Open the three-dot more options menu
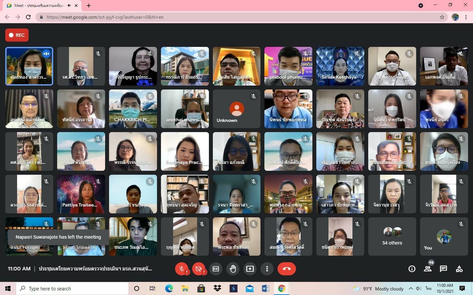 pos(267,269)
